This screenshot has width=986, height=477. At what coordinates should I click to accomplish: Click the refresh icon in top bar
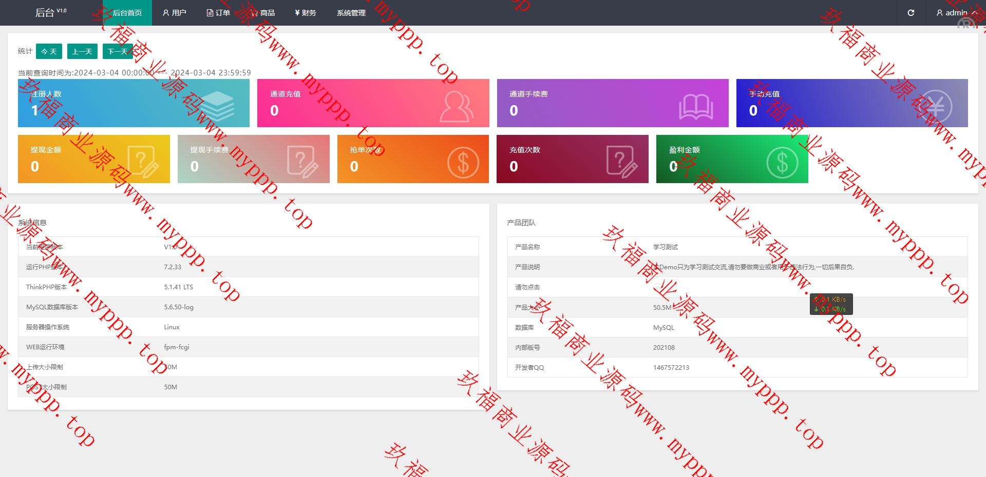click(911, 13)
